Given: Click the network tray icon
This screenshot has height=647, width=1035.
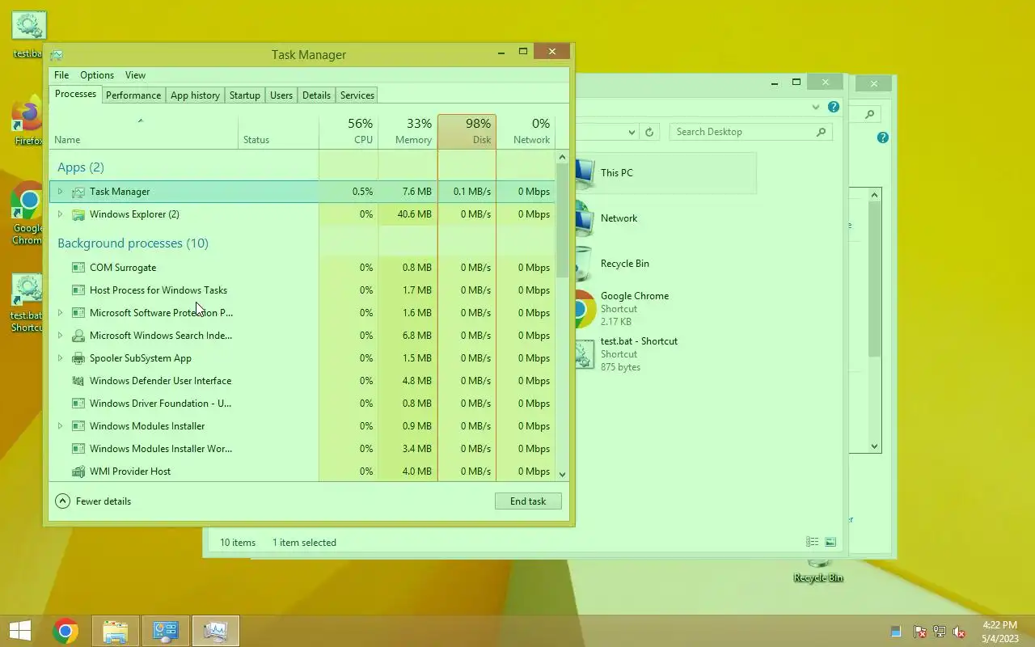Looking at the screenshot, I should point(940,632).
